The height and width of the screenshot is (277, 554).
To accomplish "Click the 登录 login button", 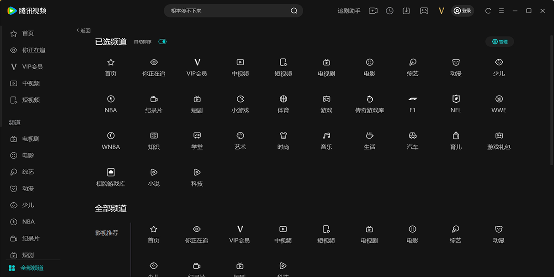I will point(463,11).
